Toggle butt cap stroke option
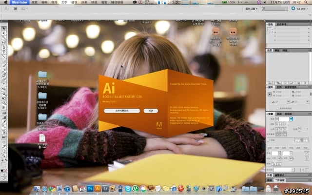This screenshot has width=312, height=195. [277, 124]
